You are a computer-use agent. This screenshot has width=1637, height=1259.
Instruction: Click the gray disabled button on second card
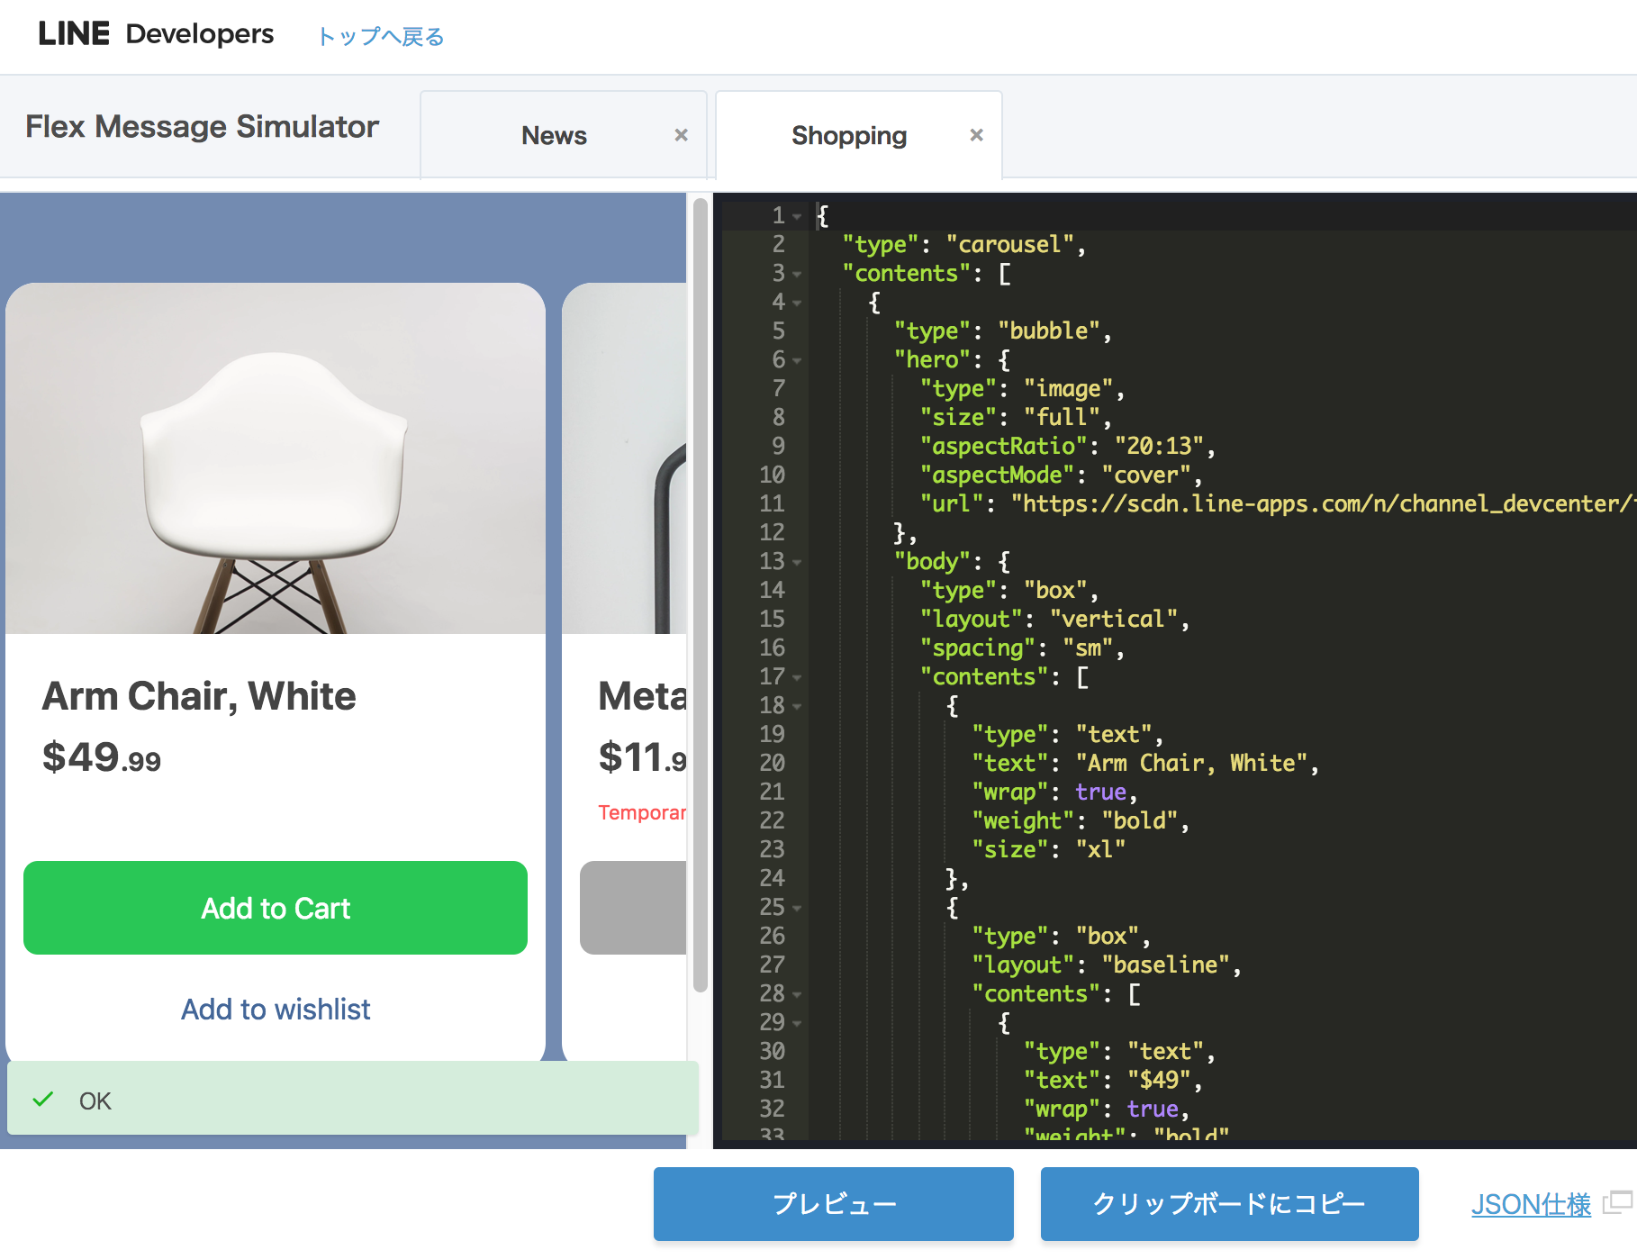click(633, 908)
